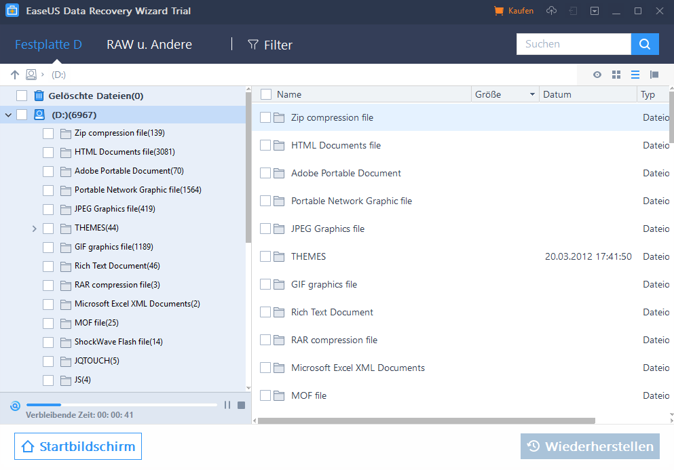
Task: Check Adobe Portable Document(70) in tree
Action: coord(48,172)
